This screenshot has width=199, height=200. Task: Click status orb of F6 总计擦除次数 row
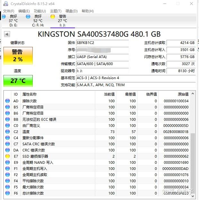(7, 193)
